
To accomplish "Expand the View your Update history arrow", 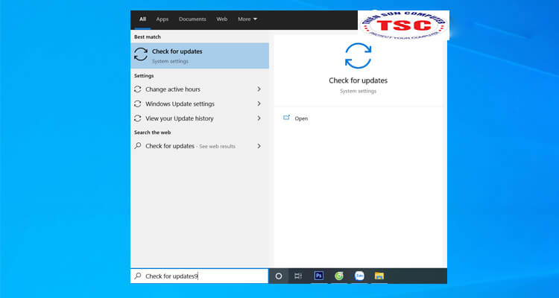I will pyautogui.click(x=259, y=118).
